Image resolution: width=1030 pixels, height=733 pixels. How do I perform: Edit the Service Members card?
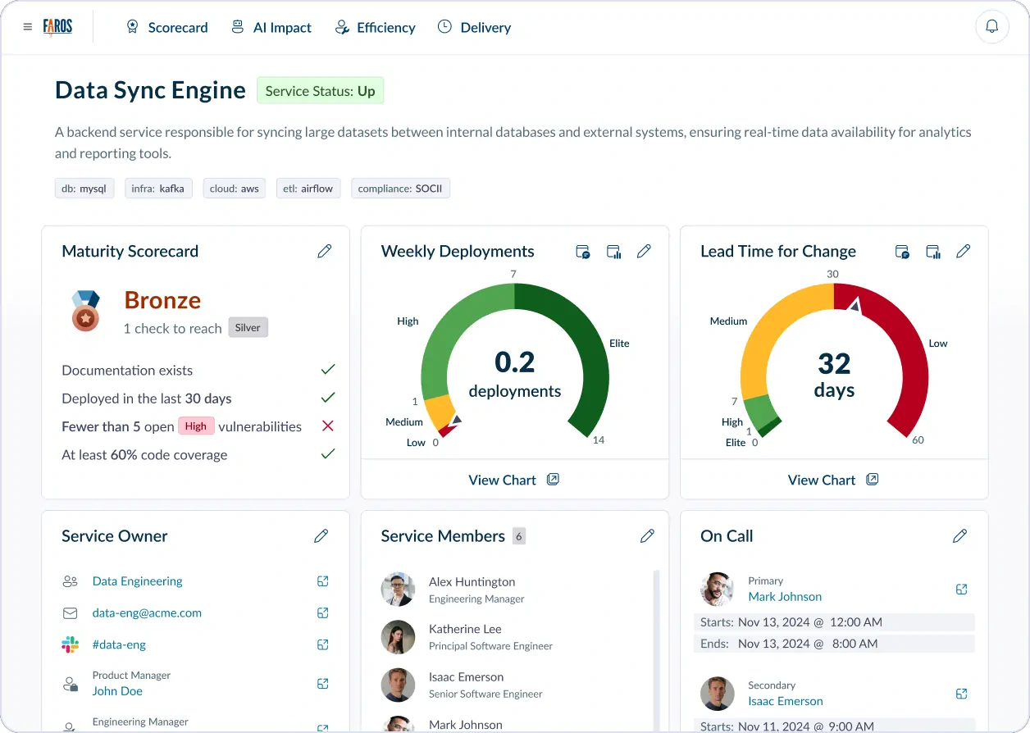tap(647, 535)
